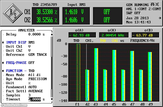The width and height of the screenshot is (163, 107).
Task: Click the d8 harmonic bar
Action: point(141,85)
